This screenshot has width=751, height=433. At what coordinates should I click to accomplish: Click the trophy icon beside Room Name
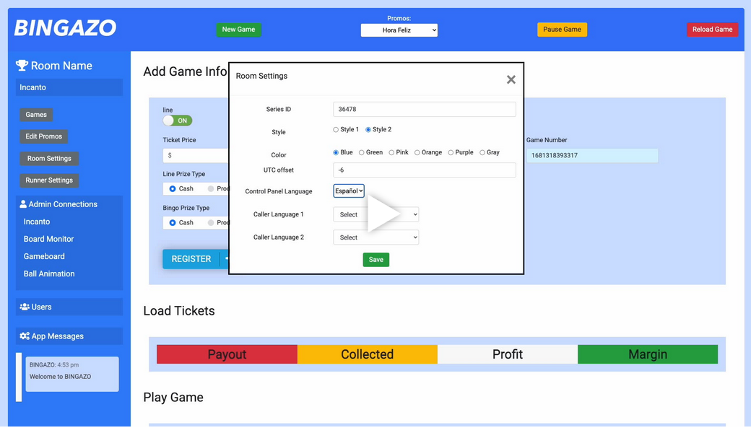click(22, 66)
